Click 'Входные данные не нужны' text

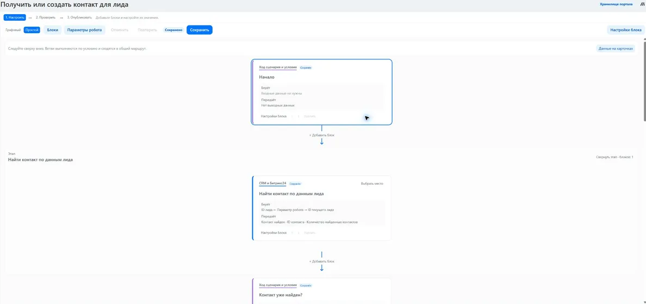click(281, 94)
